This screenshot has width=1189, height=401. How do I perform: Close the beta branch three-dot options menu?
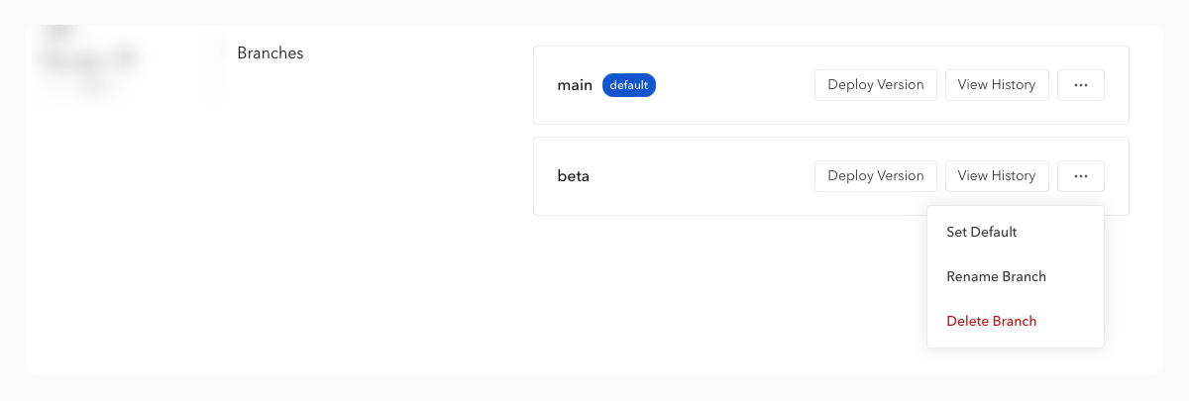[x=1080, y=176]
